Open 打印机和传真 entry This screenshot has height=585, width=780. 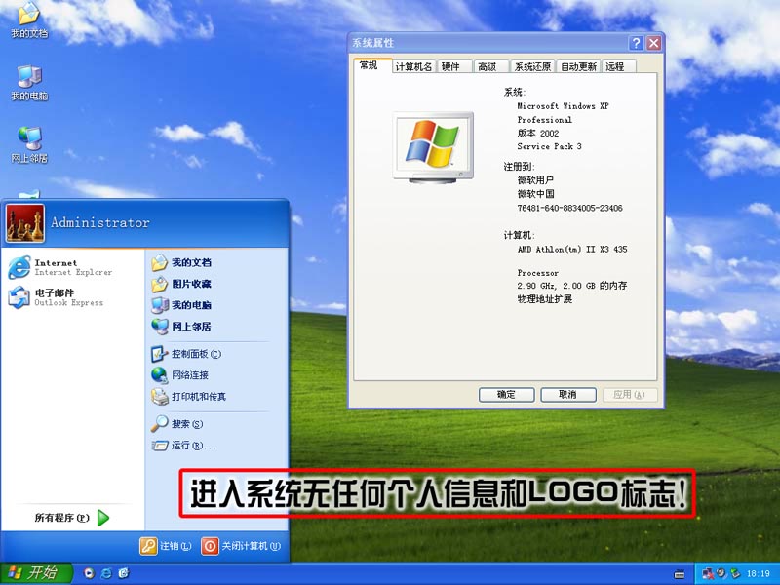click(x=198, y=397)
